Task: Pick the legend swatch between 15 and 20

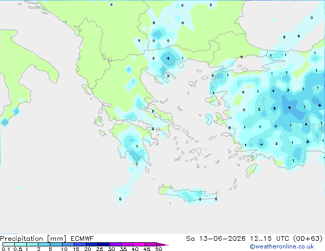Action: pyautogui.click(x=79, y=244)
